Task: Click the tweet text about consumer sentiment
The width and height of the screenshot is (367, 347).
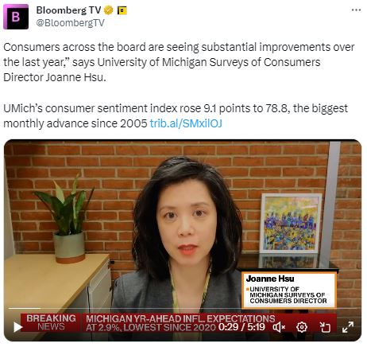Action: (x=176, y=116)
